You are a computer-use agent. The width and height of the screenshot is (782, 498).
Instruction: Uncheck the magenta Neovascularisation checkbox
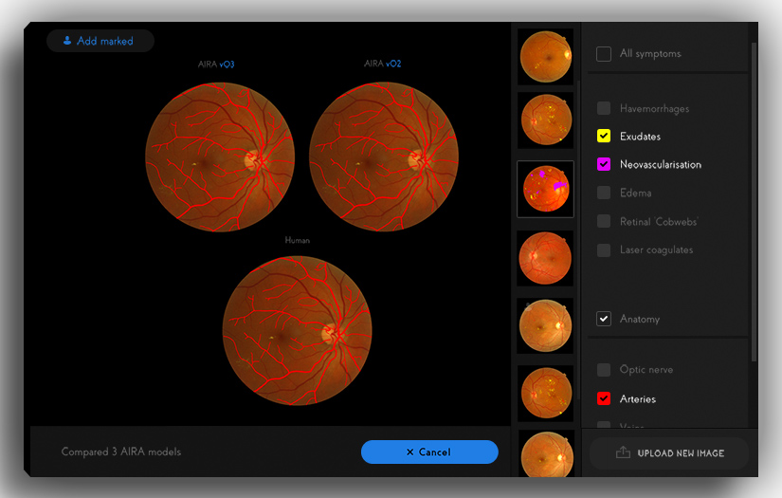[604, 164]
